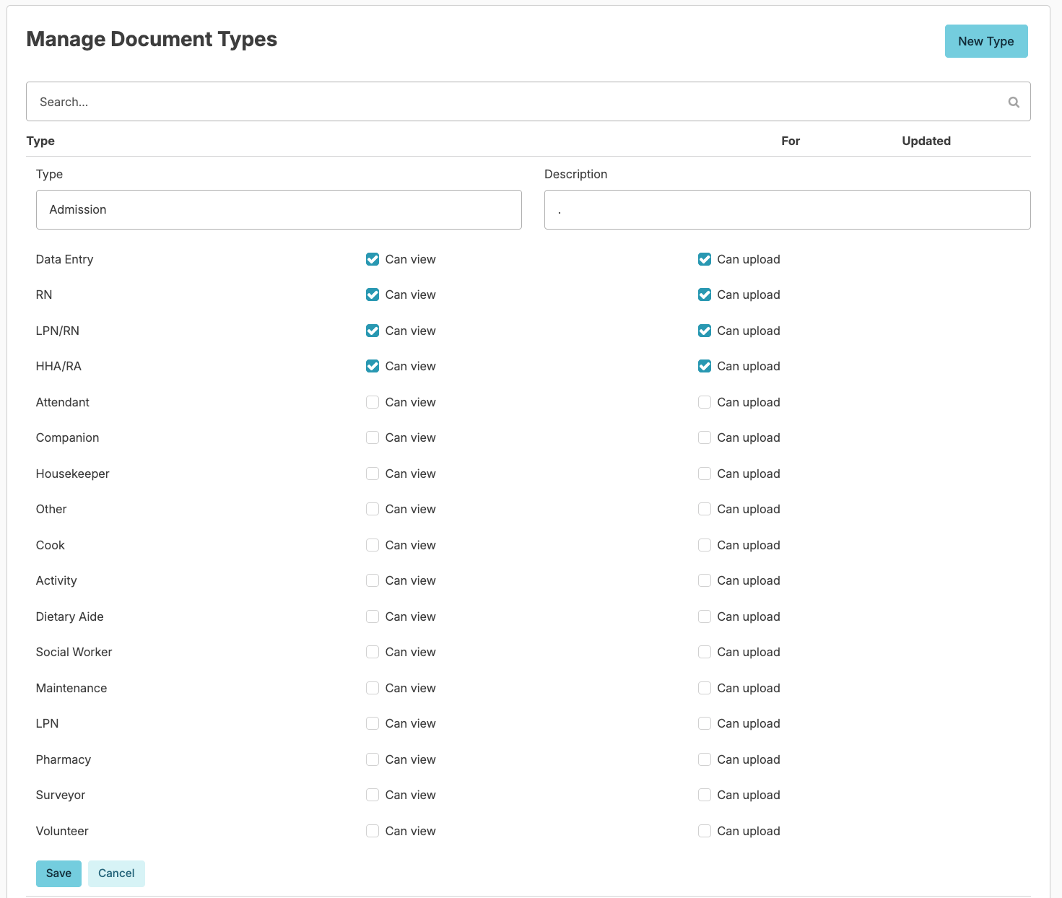Tick Can upload for Activity

click(705, 580)
